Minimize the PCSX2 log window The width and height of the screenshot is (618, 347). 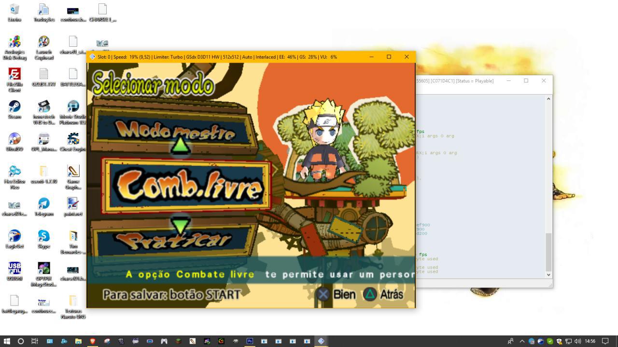pyautogui.click(x=508, y=81)
